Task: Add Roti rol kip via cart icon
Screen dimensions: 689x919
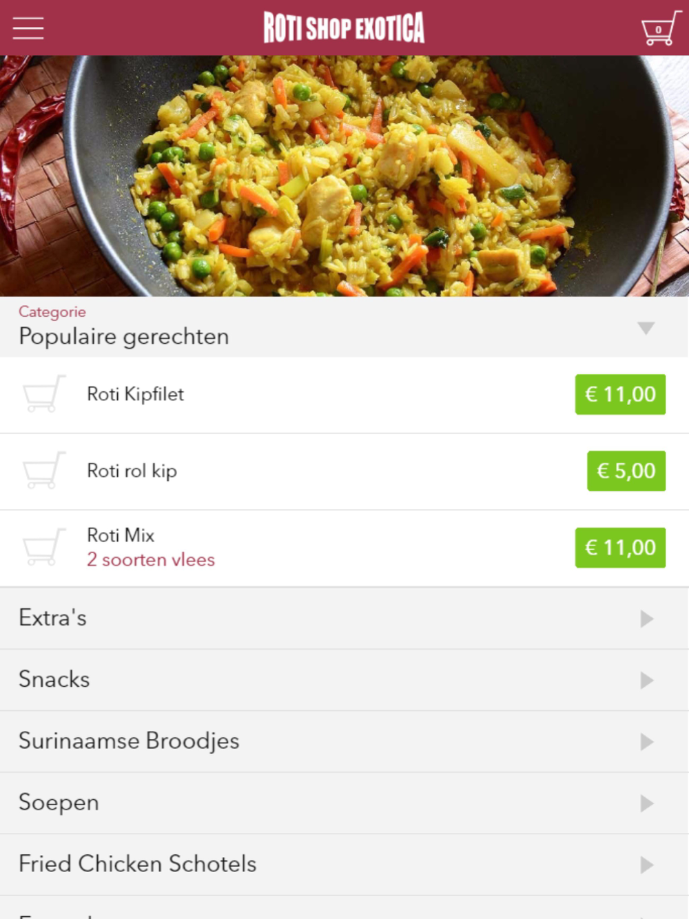Action: 44,471
